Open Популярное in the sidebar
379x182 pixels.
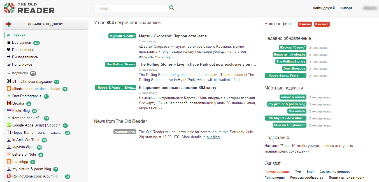point(22,64)
